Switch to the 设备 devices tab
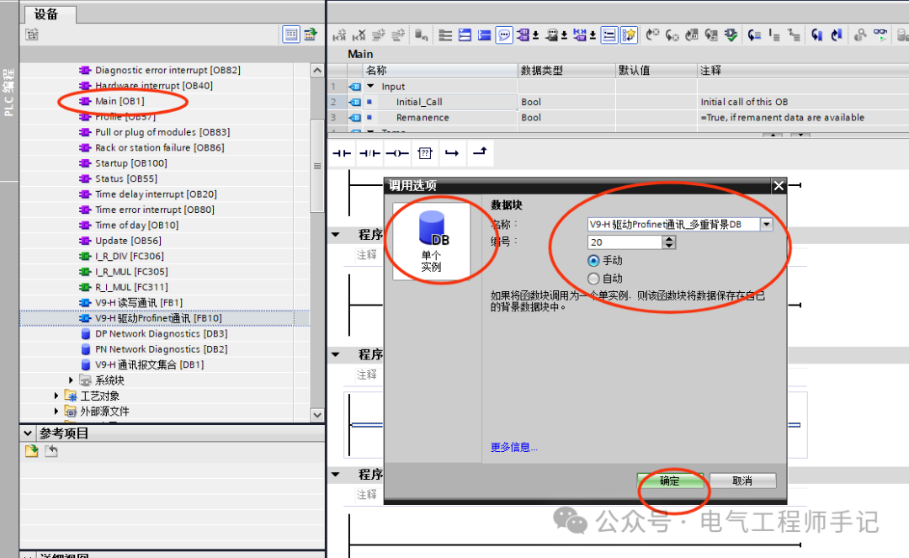Image resolution: width=909 pixels, height=558 pixels. pos(47,14)
